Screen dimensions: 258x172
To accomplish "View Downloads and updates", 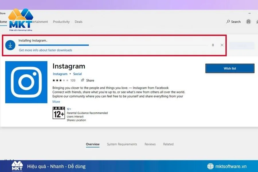I will [257, 21].
